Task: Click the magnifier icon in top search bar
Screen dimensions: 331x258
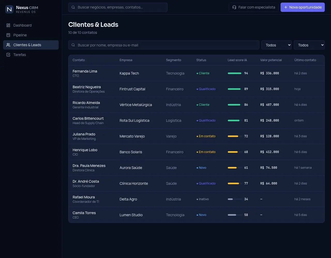Action: (x=73, y=7)
